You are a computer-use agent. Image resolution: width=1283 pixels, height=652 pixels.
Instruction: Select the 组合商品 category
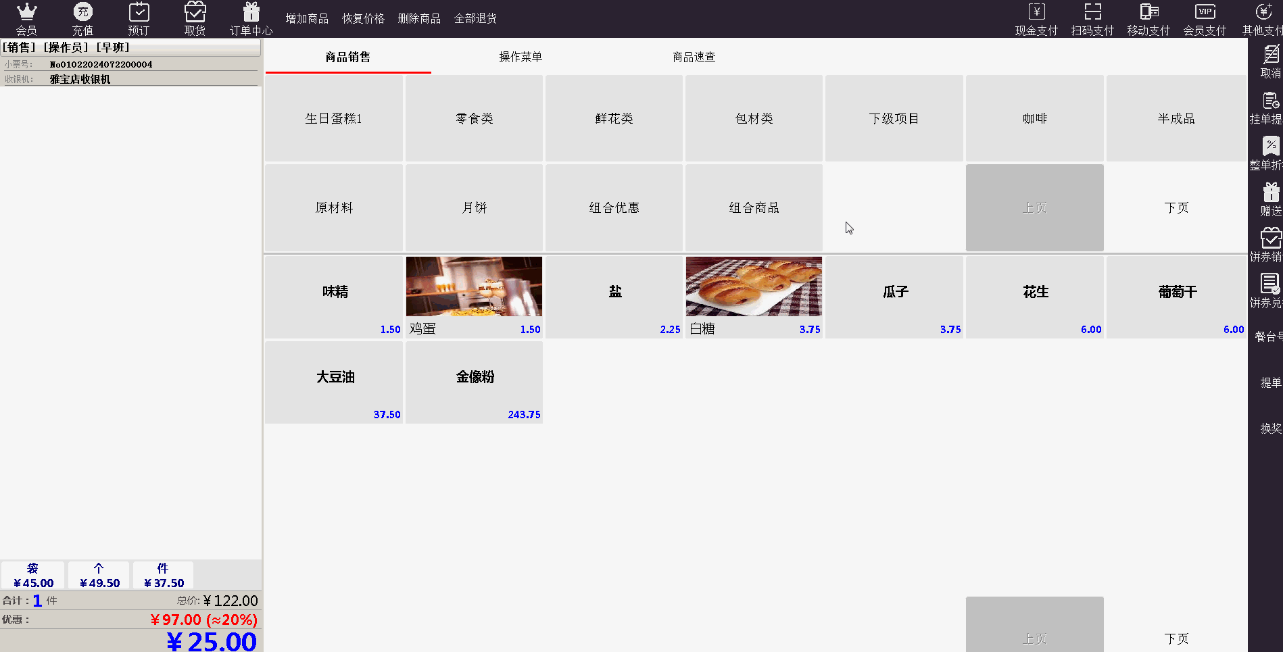point(754,207)
